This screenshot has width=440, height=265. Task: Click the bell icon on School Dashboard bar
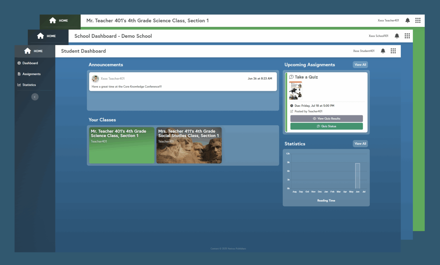pos(397,36)
